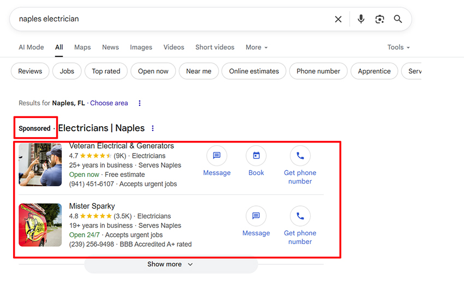Screen dimensions: 464x284
Task: Click into the naples electrician search field
Action: [164, 19]
